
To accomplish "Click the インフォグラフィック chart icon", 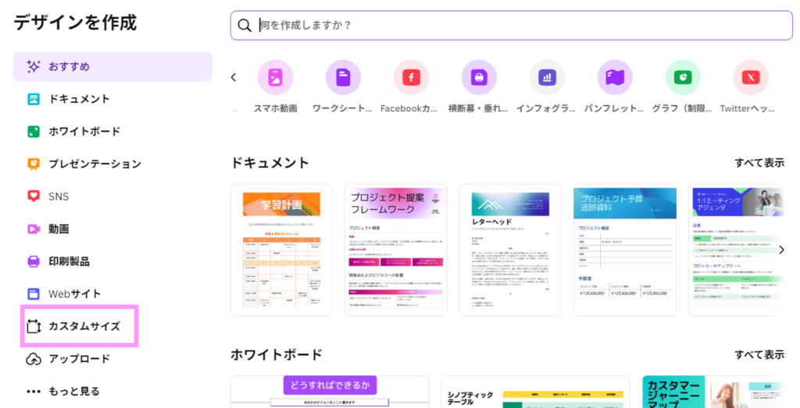I will (547, 77).
